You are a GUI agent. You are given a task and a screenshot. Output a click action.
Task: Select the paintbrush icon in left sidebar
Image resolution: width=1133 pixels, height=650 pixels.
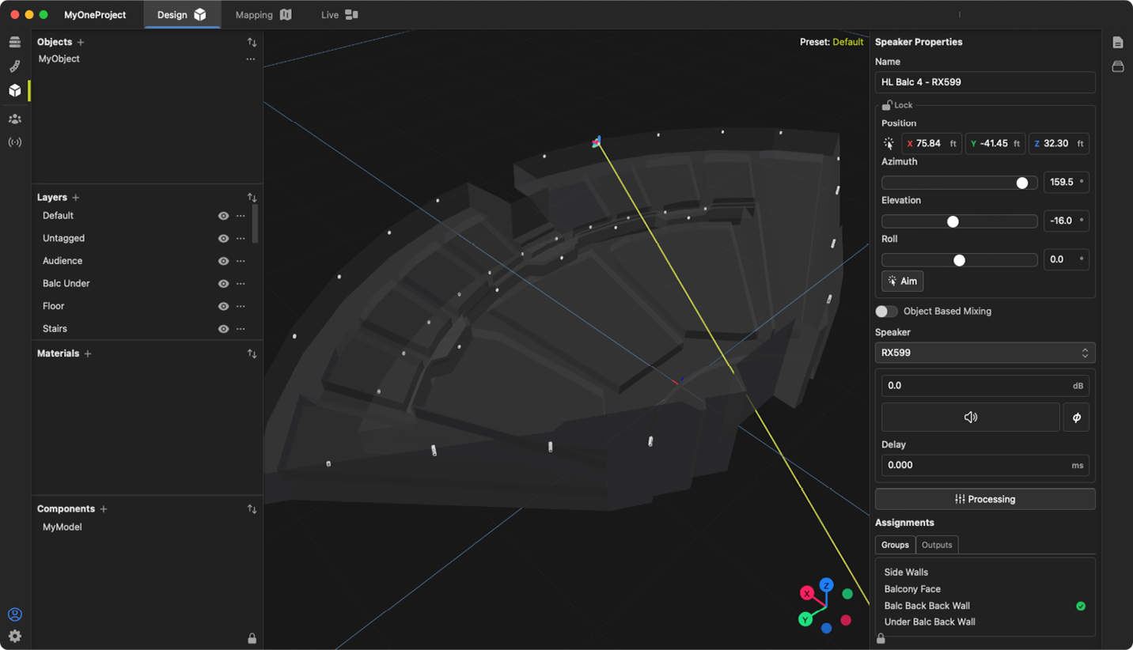14,66
